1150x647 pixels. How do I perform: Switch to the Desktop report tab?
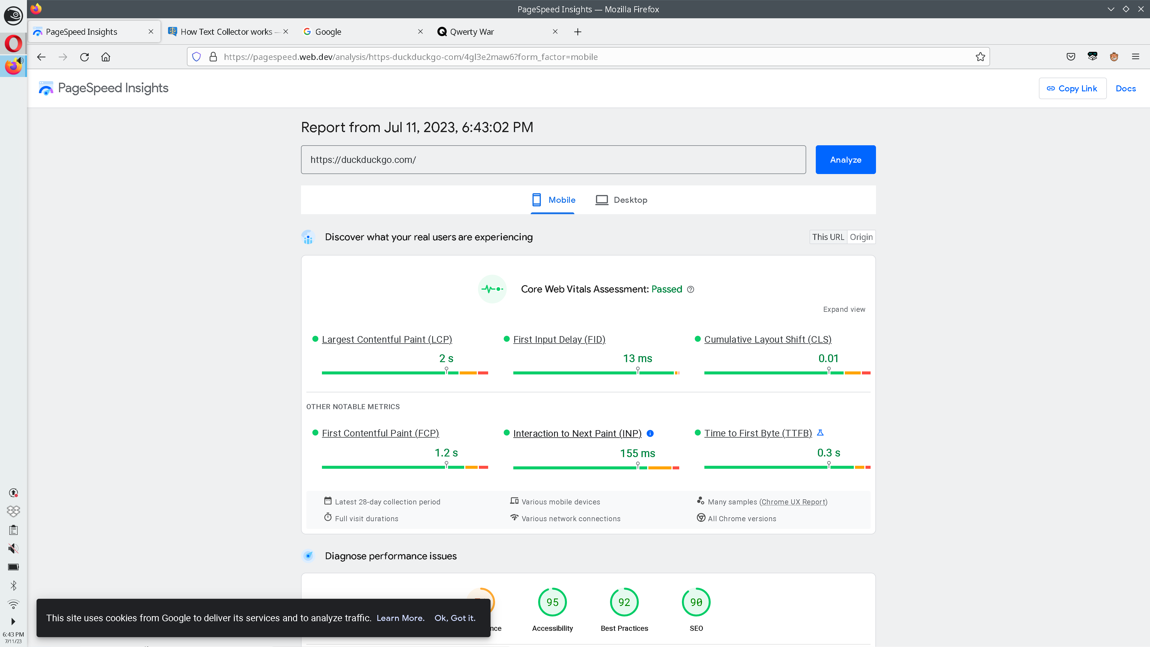(x=621, y=200)
